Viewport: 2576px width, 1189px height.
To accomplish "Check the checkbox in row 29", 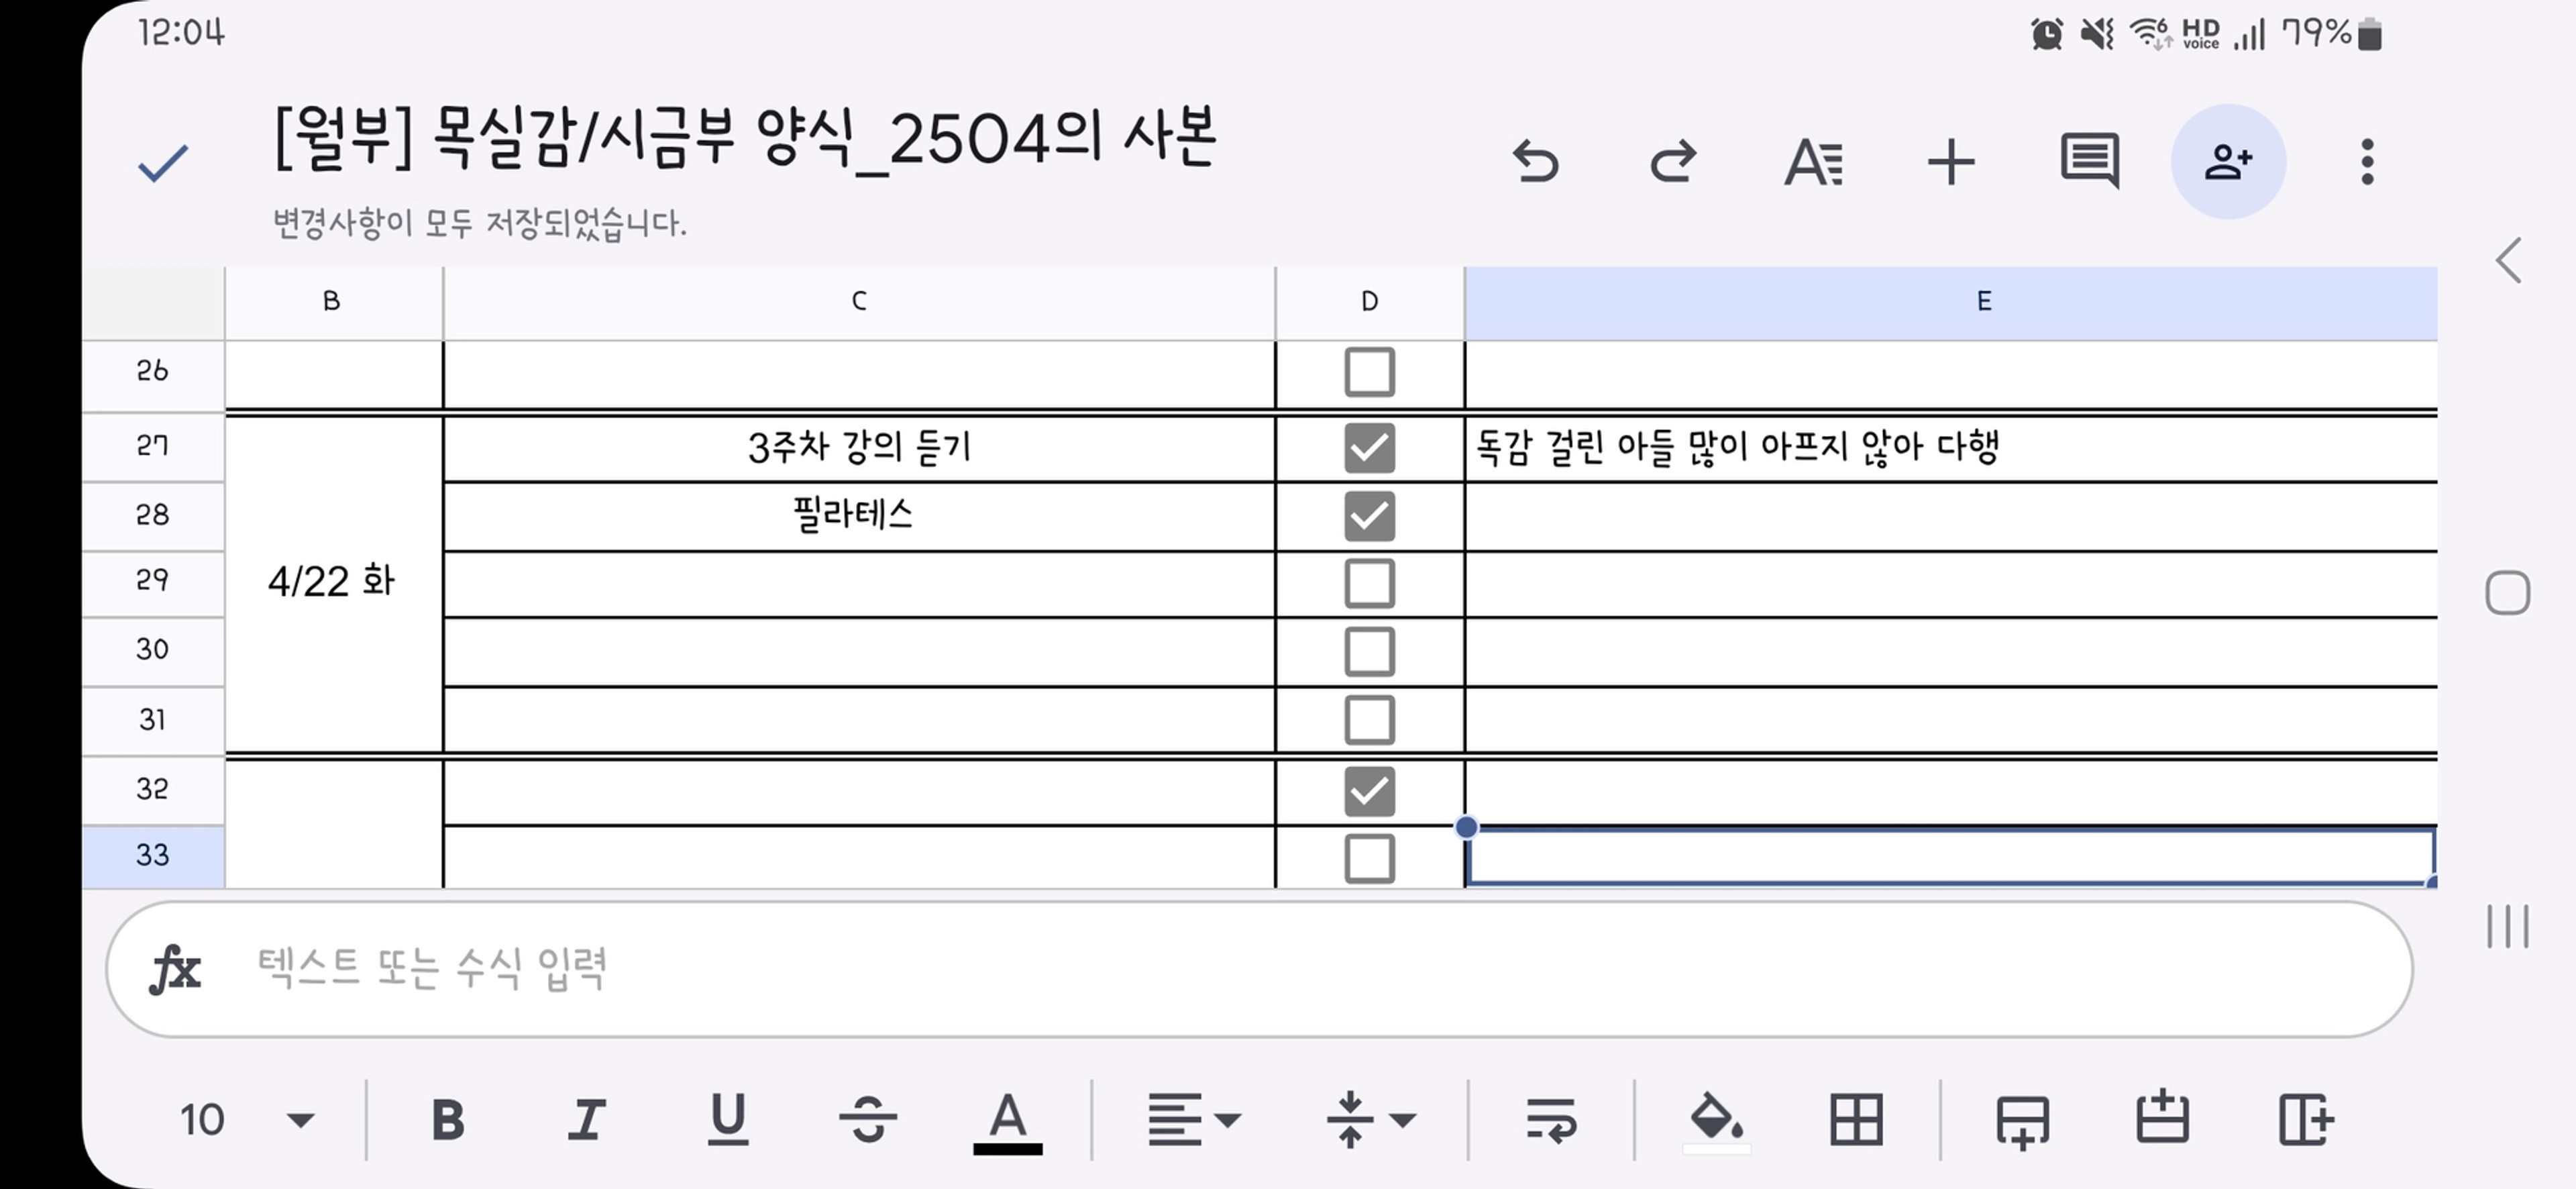I will (x=1369, y=584).
